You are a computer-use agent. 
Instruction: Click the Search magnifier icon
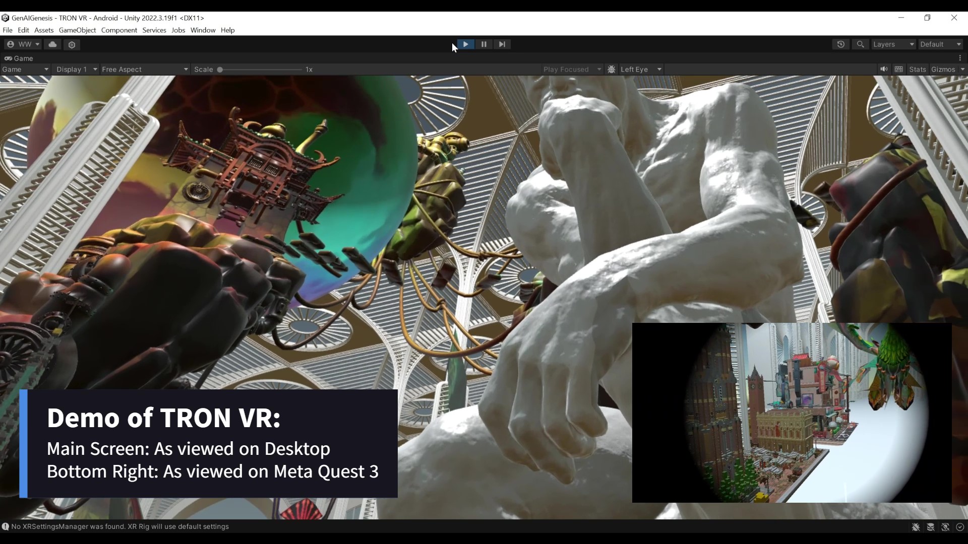(x=860, y=44)
